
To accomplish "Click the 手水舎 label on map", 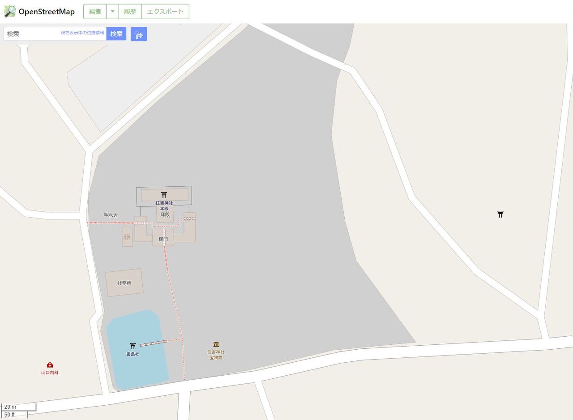I will point(111,215).
